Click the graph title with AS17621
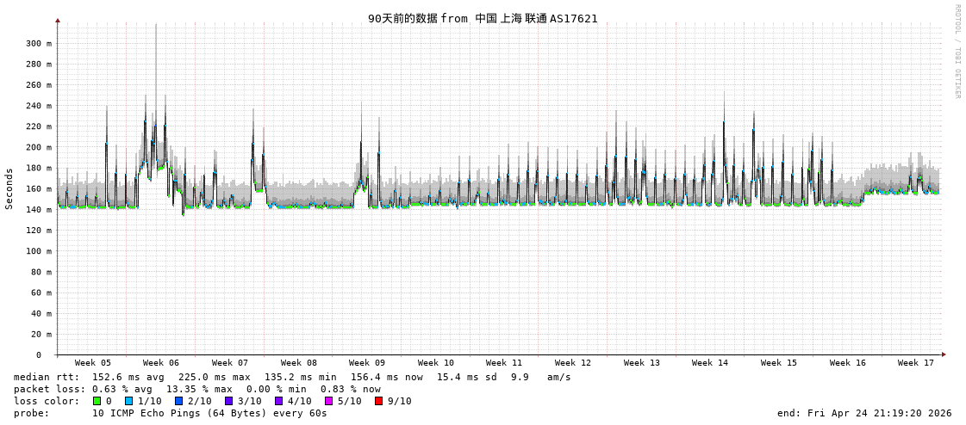The width and height of the screenshot is (966, 425). [483, 18]
